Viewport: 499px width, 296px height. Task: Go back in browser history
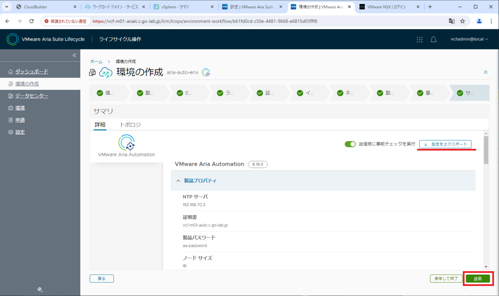tap(8, 21)
